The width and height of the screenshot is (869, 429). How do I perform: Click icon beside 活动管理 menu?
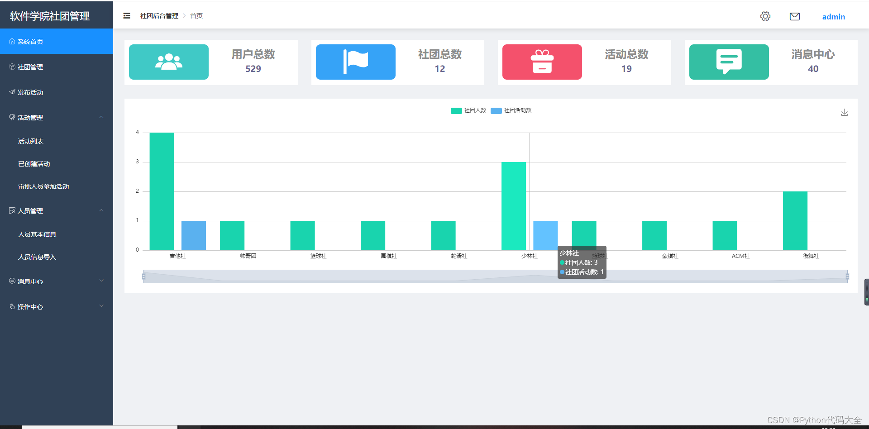pyautogui.click(x=12, y=117)
